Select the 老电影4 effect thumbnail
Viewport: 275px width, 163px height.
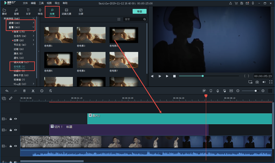point(124,35)
